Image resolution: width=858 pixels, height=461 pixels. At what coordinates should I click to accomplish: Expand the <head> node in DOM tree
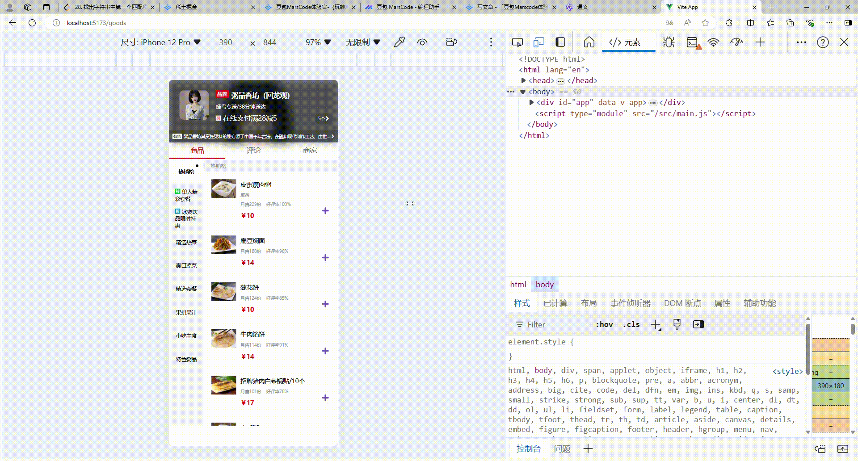pyautogui.click(x=523, y=80)
